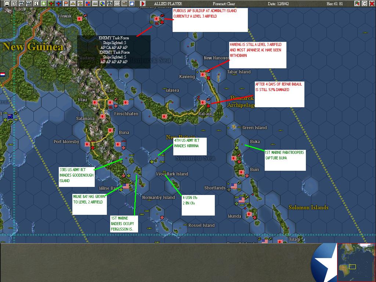Select the Japanese flag in central New Britain
The width and height of the screenshot is (376, 282).
point(164,116)
